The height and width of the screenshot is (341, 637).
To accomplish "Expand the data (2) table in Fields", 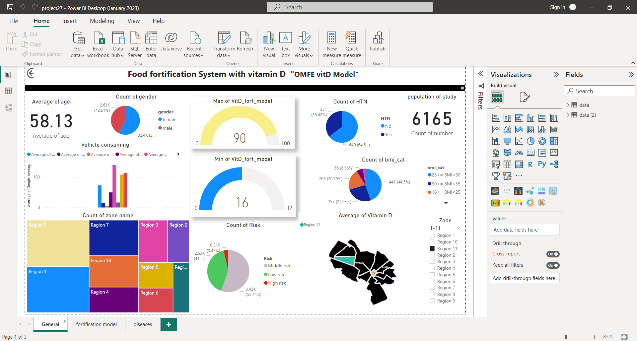I will coord(568,115).
